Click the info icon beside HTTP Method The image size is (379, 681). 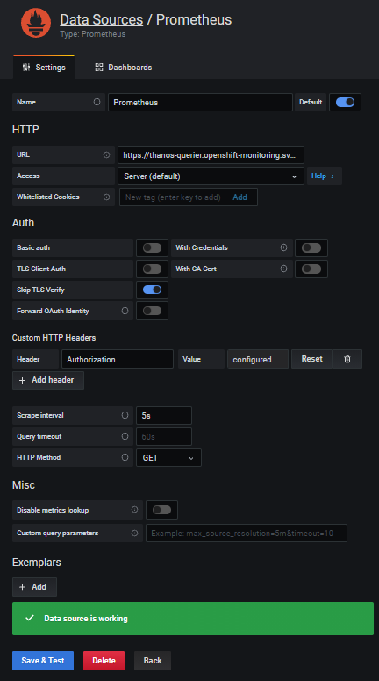(125, 457)
